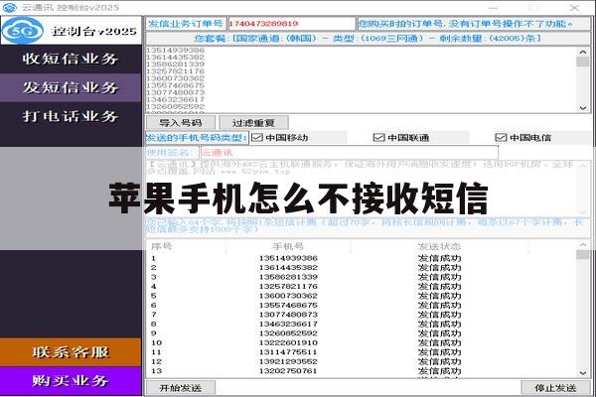The image size is (596, 397).
Task: Click the 序号 column header
Action: (x=162, y=246)
